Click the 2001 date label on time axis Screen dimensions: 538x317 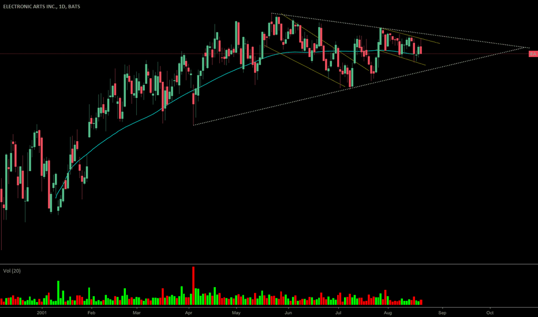[x=42, y=312]
